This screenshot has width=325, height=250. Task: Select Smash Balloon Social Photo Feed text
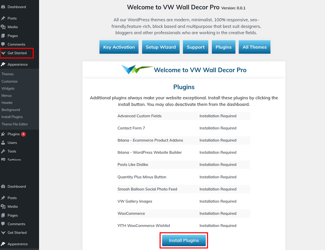pos(147,189)
